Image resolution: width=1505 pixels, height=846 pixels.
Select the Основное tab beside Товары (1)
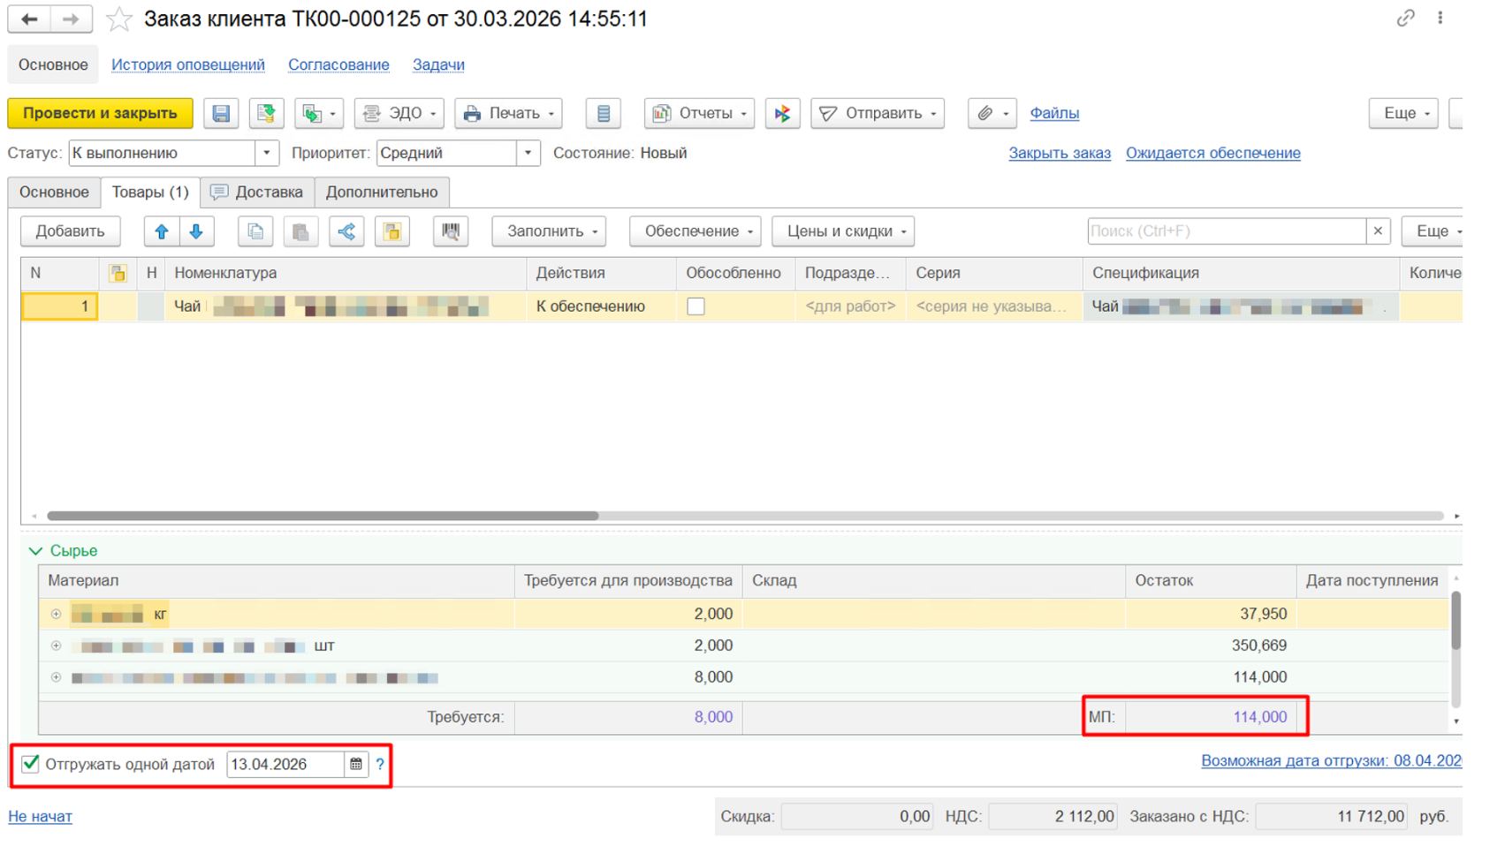click(x=54, y=192)
